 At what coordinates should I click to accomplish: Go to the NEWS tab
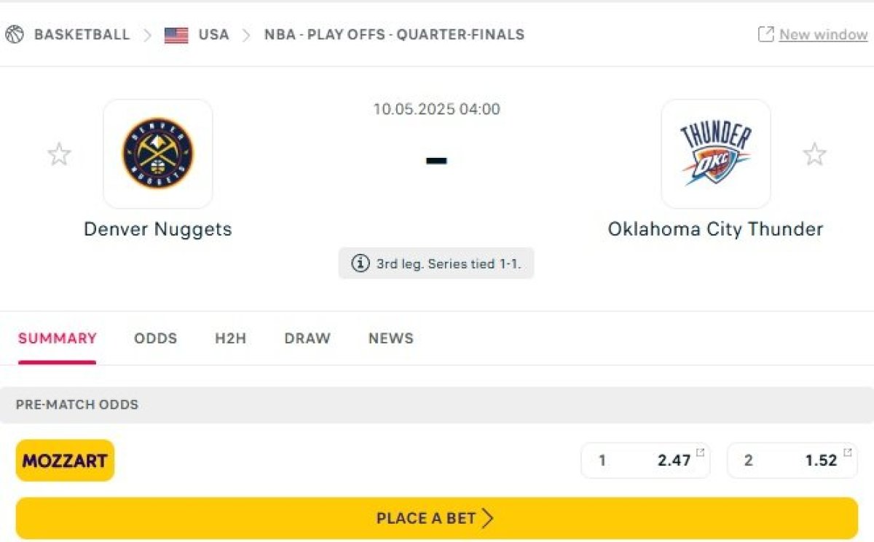click(x=390, y=338)
